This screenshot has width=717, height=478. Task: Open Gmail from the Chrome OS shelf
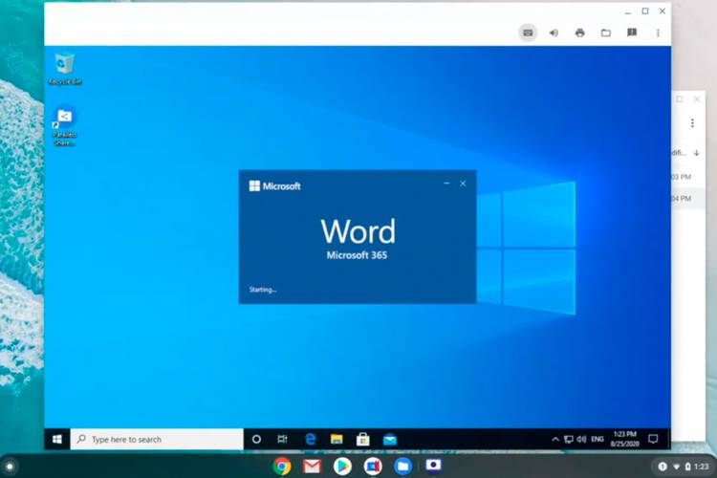pyautogui.click(x=312, y=467)
